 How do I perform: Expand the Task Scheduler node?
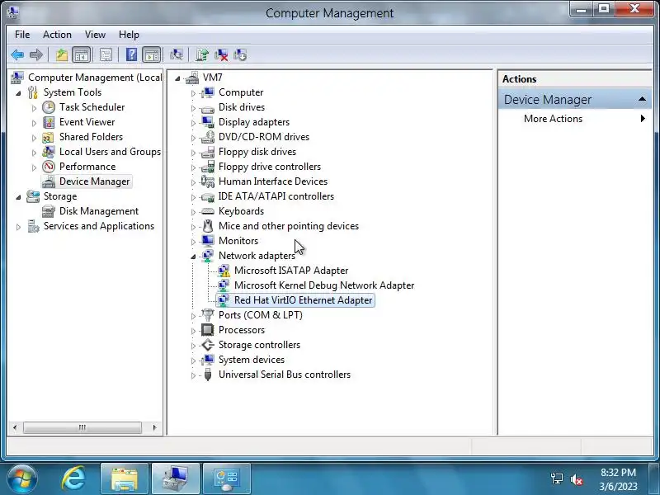click(x=34, y=108)
